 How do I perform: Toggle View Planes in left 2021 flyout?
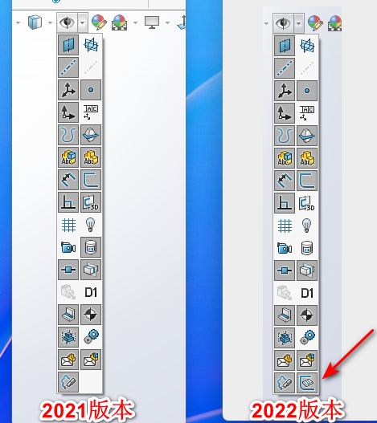click(68, 45)
